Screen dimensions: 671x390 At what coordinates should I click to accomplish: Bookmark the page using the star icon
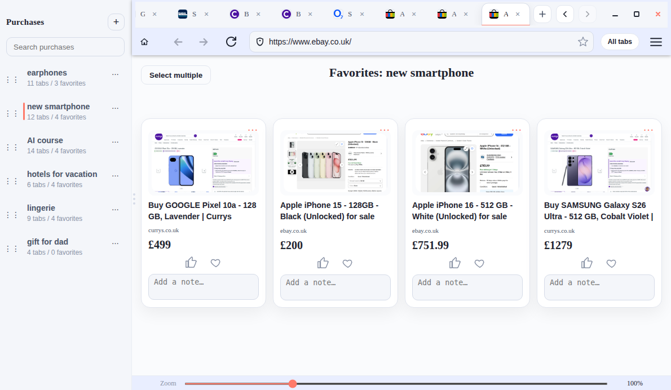[x=582, y=42]
